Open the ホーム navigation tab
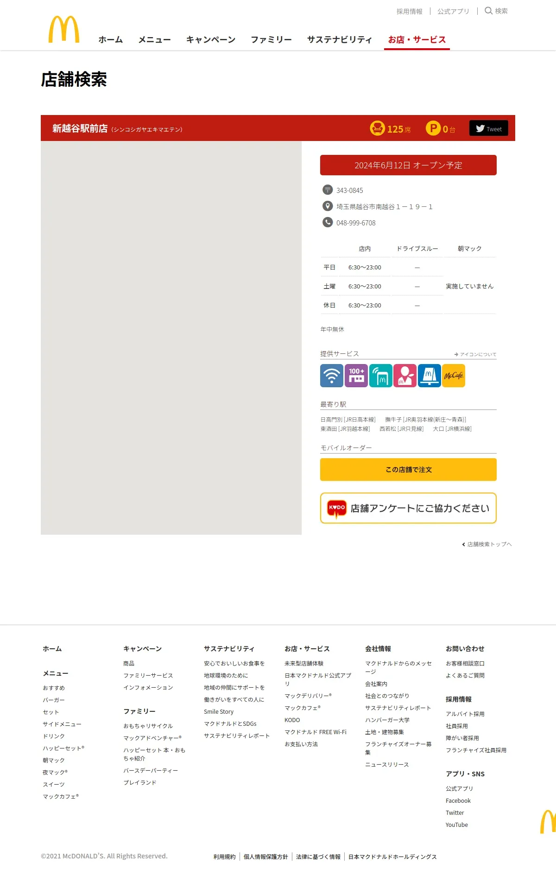Screen dimensions: 556x883 tap(111, 39)
